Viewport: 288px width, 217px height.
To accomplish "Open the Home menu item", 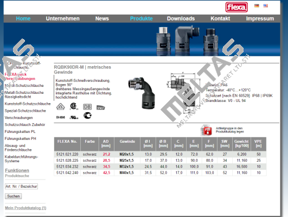I will tap(23, 18).
